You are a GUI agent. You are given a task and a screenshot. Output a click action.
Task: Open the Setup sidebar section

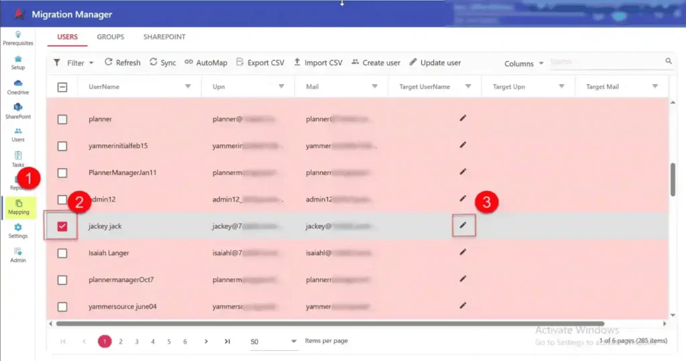coord(18,63)
